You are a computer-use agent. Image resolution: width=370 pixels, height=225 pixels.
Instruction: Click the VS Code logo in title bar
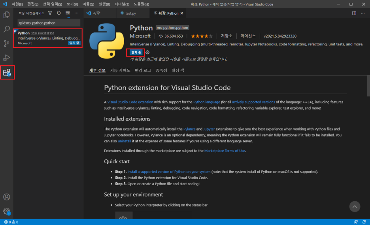click(5, 4)
